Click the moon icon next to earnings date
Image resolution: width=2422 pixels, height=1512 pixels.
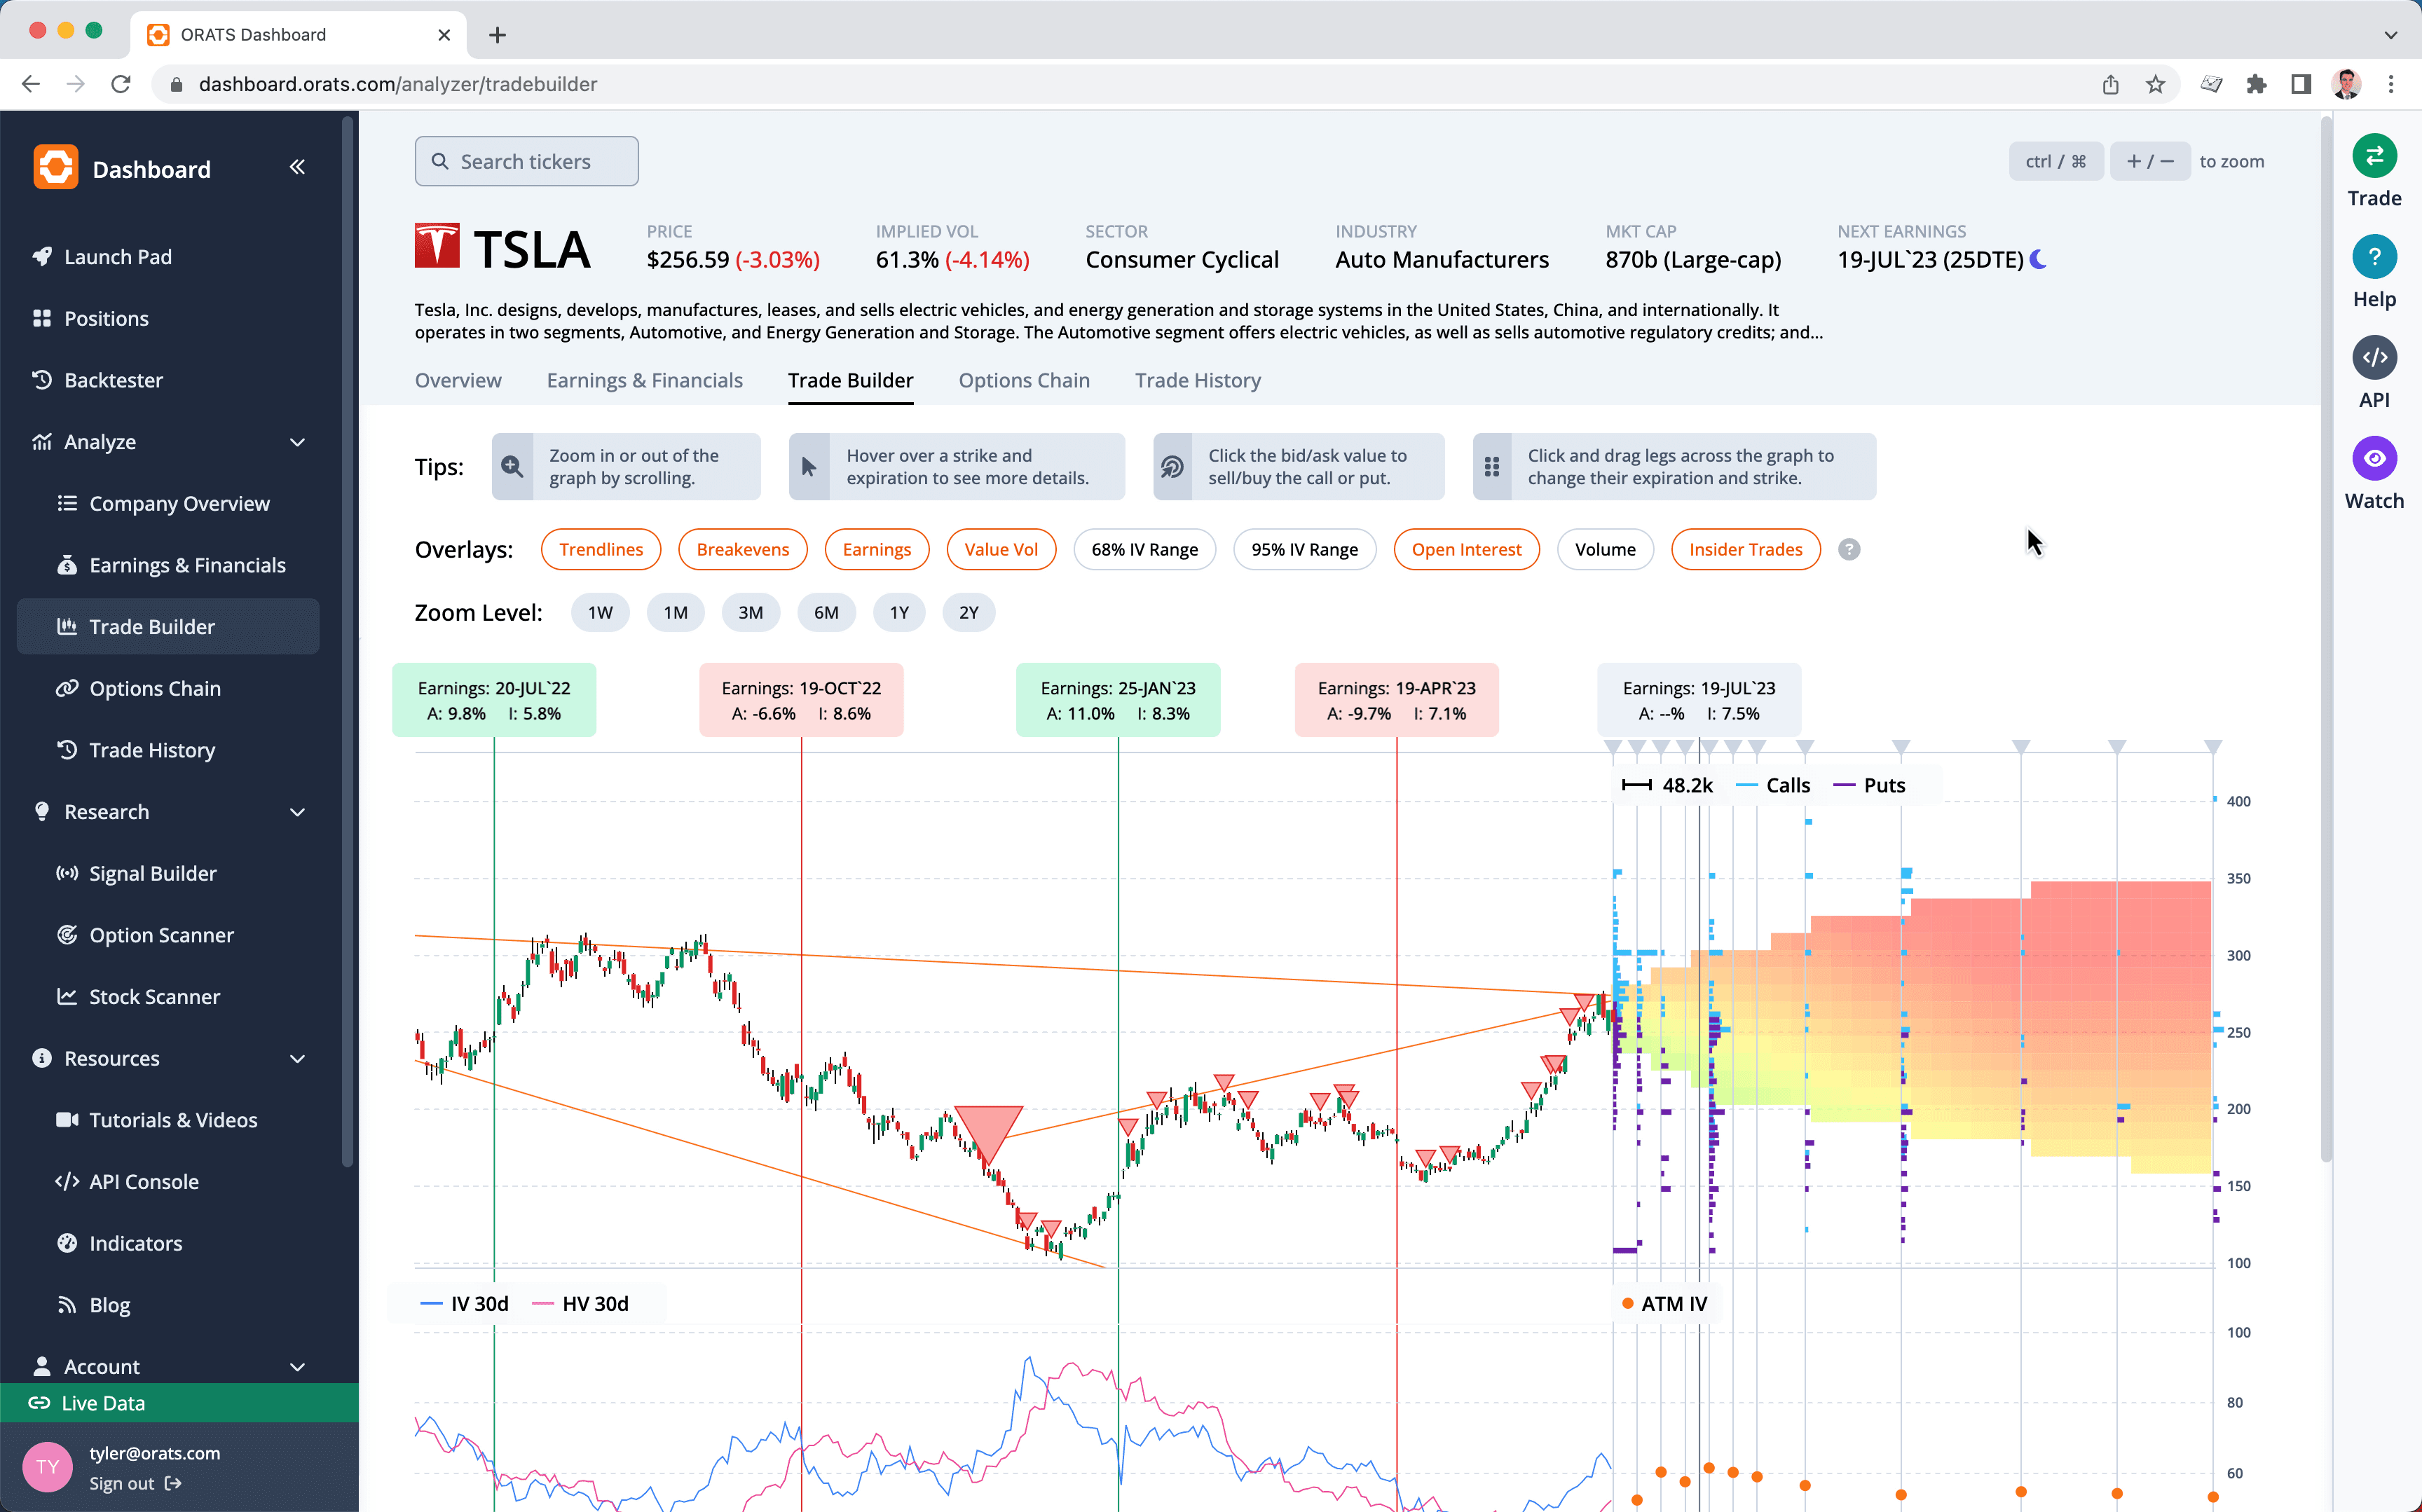[2038, 259]
